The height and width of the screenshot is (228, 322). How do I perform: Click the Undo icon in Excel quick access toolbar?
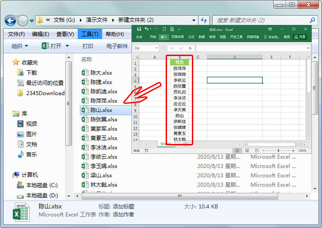[x=147, y=29]
